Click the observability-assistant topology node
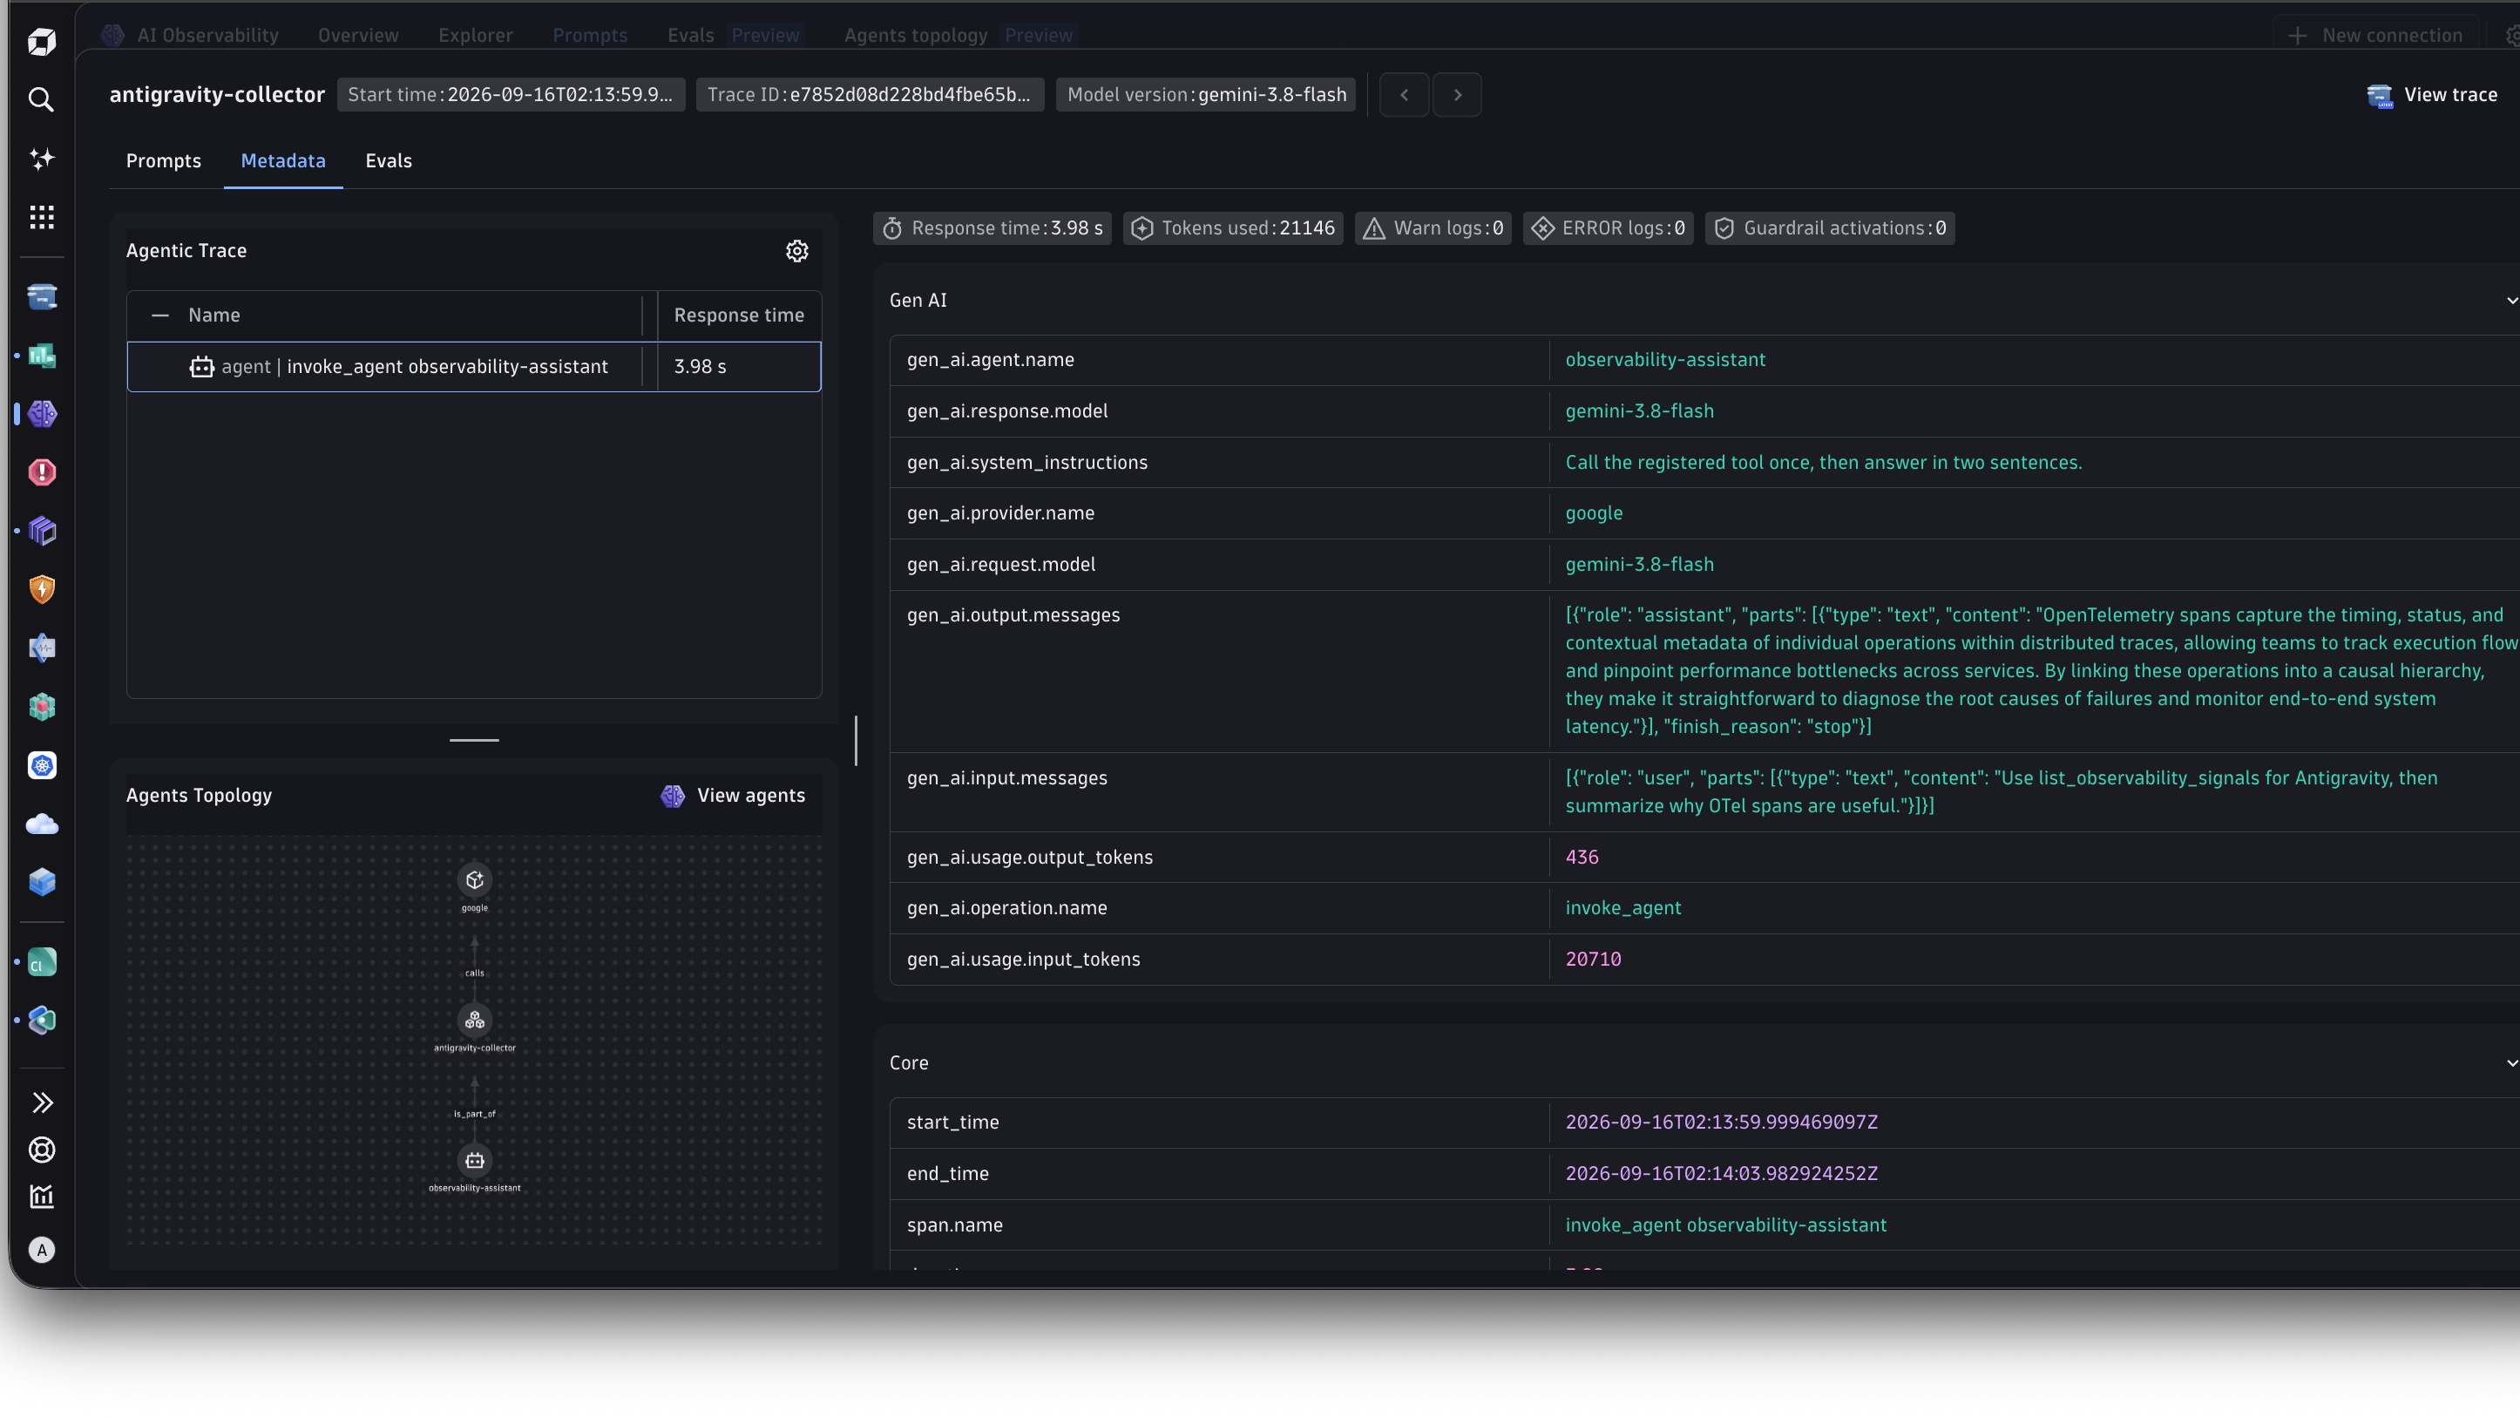 tap(474, 1160)
